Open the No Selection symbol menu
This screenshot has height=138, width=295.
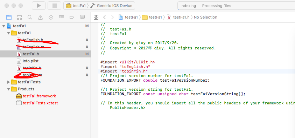(x=205, y=17)
